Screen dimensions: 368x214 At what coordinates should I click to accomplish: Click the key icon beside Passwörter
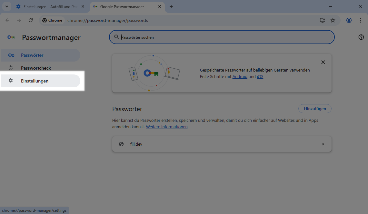pos(11,55)
